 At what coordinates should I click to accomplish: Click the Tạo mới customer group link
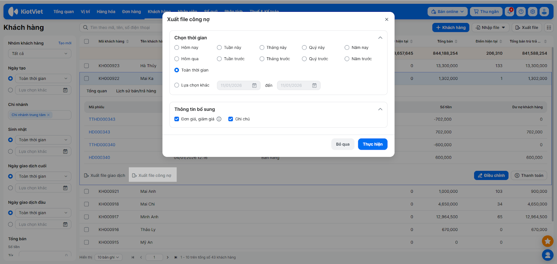(65, 43)
